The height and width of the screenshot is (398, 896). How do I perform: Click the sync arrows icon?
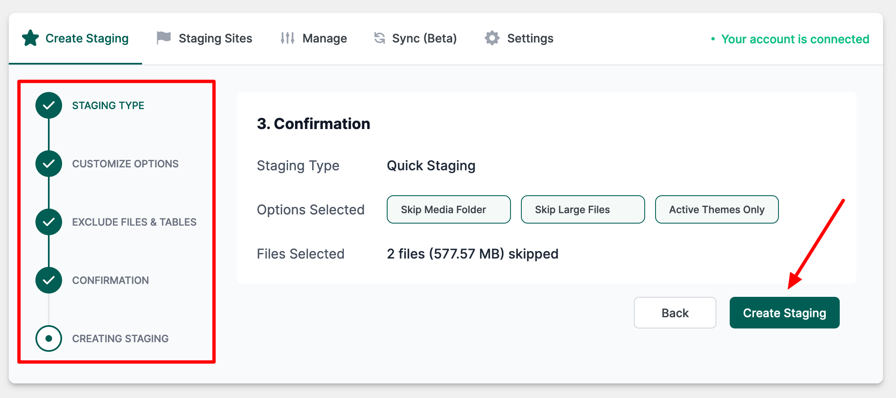point(379,38)
